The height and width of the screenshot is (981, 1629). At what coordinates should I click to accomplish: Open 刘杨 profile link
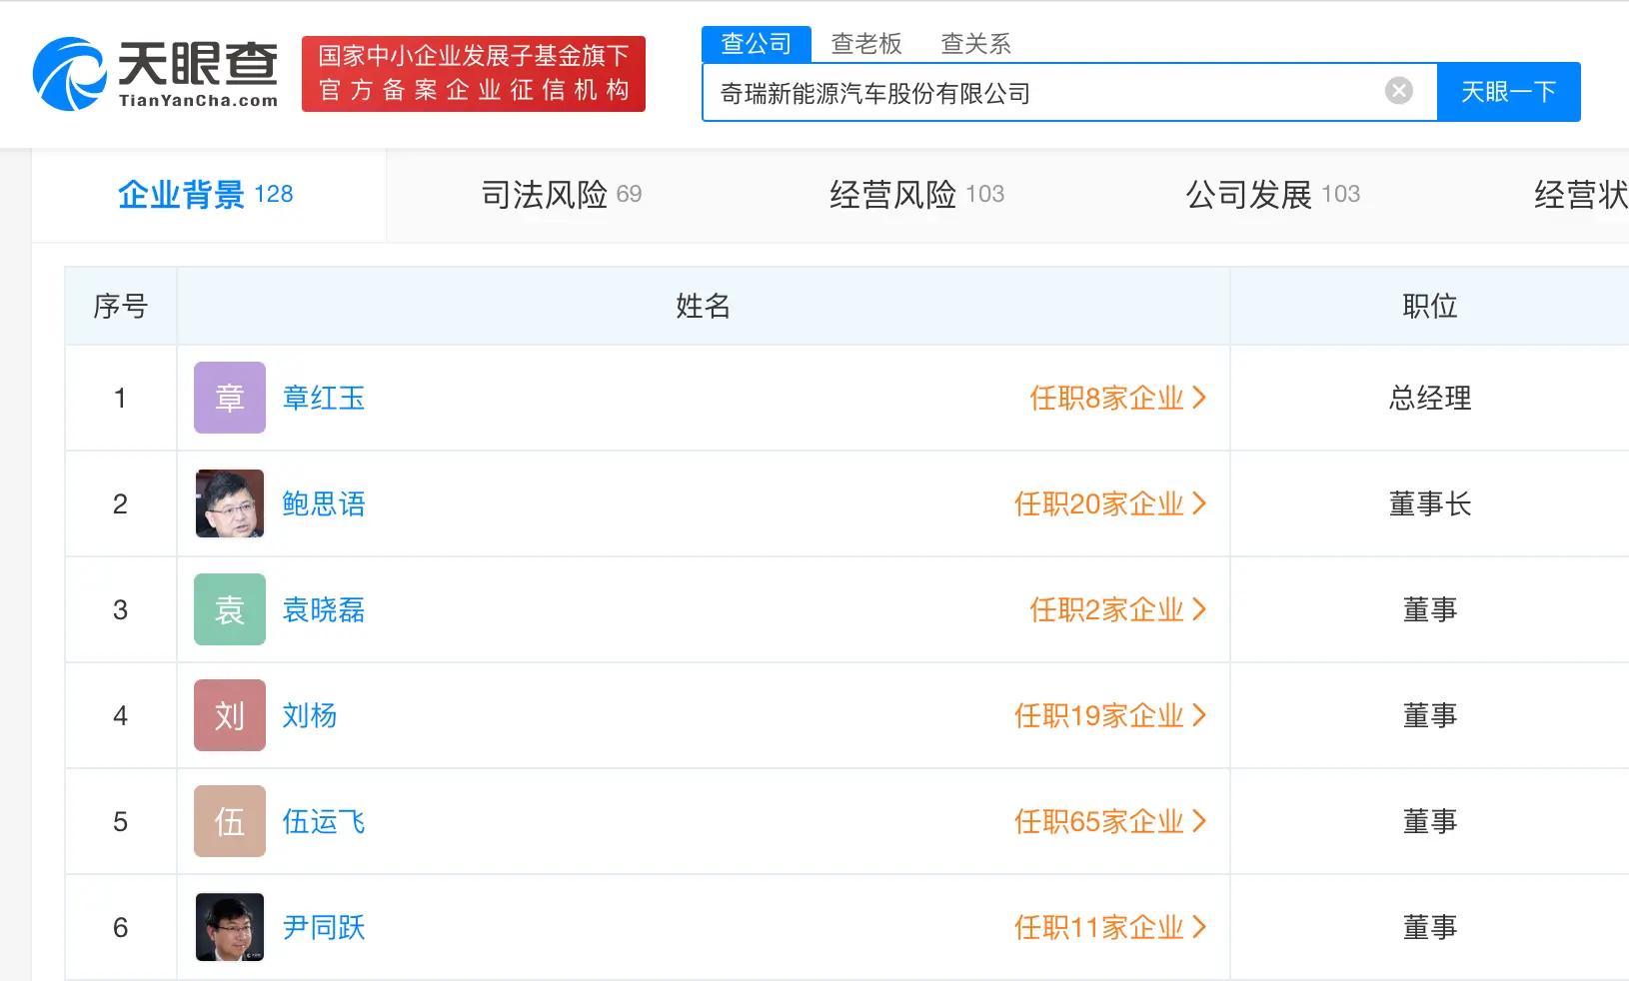(x=310, y=716)
